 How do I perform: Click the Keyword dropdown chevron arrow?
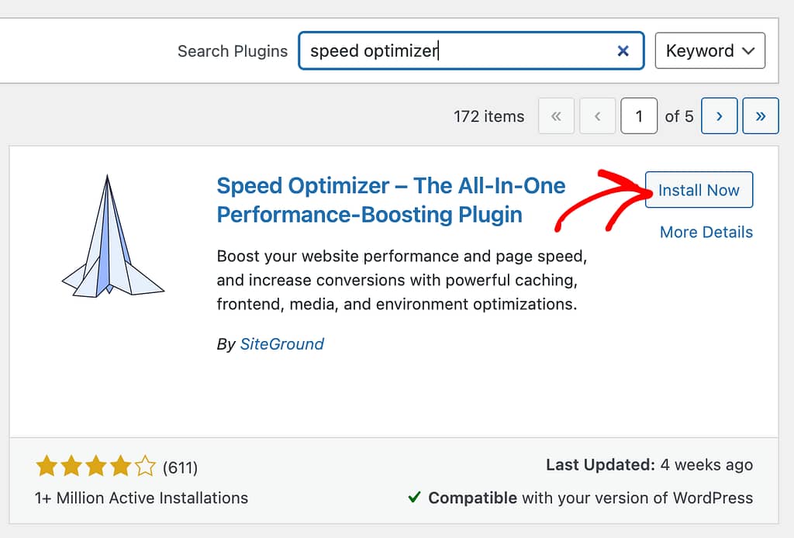coord(748,50)
